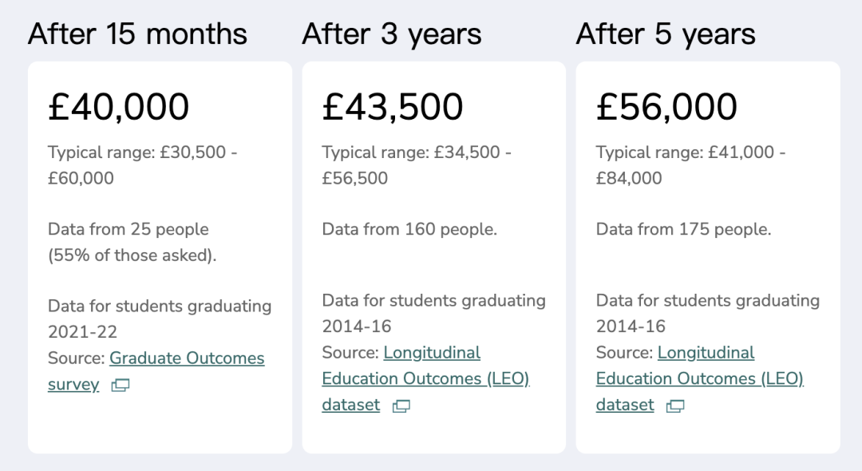Click the new-window icon in the After 3 years card

401,406
